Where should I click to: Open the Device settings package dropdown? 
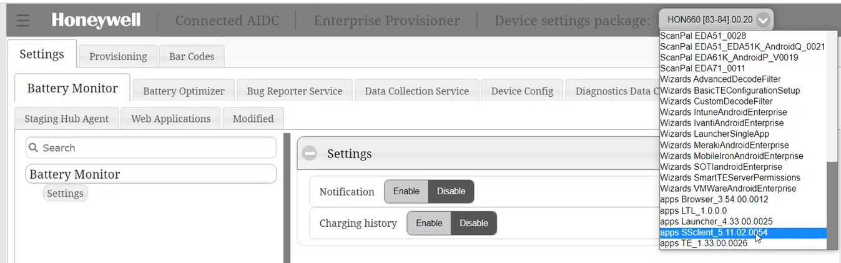coord(716,20)
